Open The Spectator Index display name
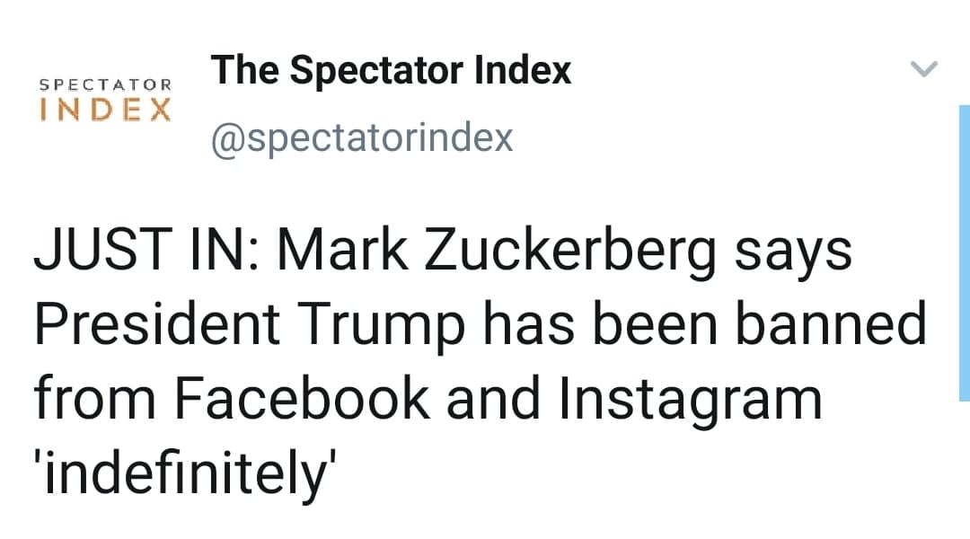The image size is (970, 539). click(x=391, y=69)
